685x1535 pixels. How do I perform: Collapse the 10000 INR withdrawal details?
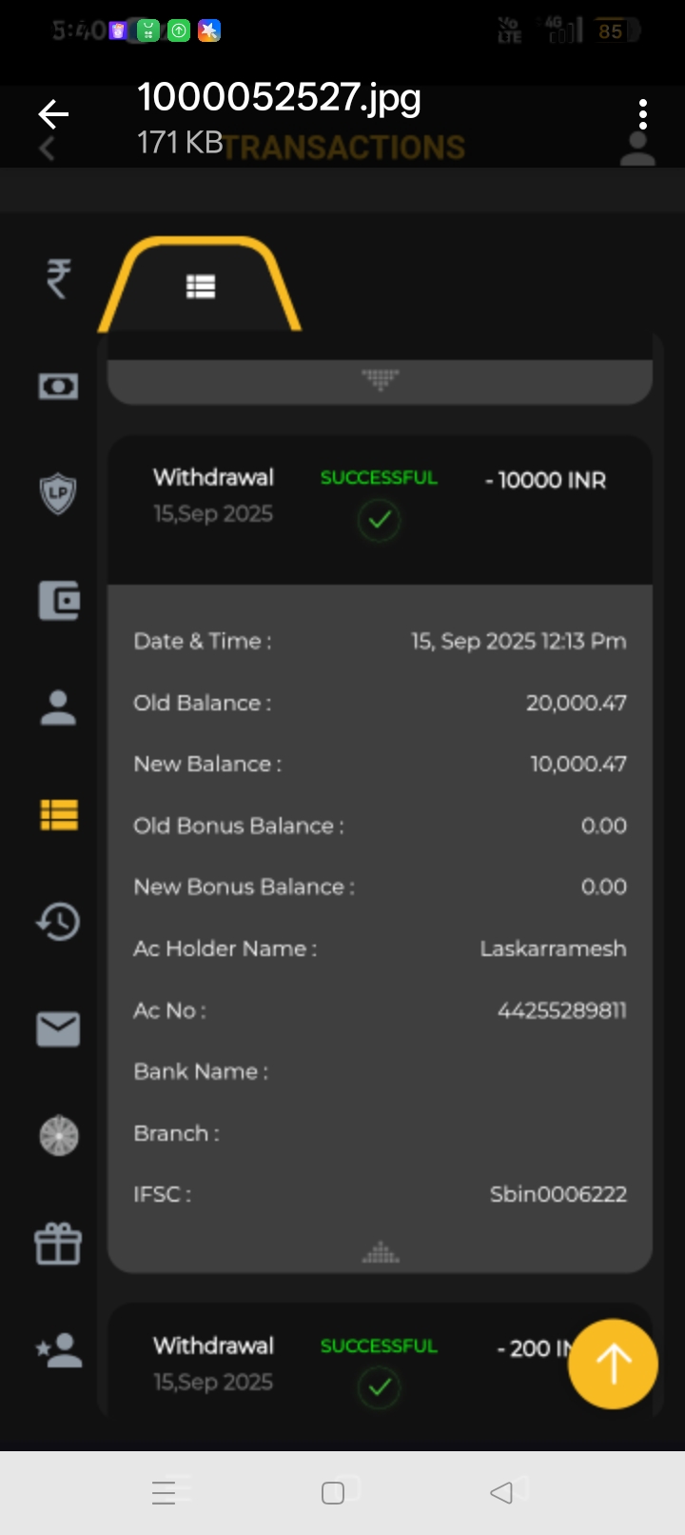click(x=380, y=1254)
